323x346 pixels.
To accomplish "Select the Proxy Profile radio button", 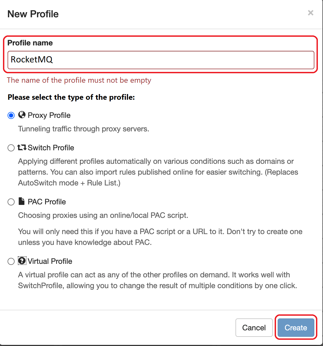I will tap(11, 115).
